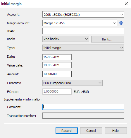
Task: Close the Initial margin dialog
Action: [x=126, y=4]
